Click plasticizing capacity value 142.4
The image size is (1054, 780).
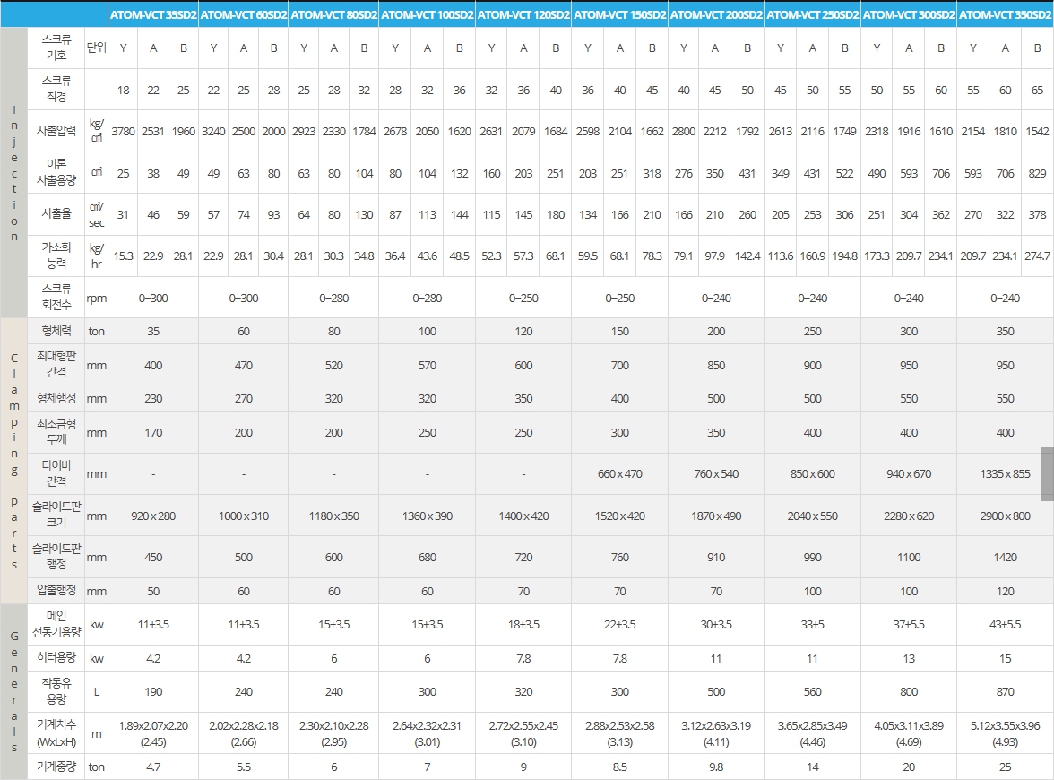coord(747,256)
